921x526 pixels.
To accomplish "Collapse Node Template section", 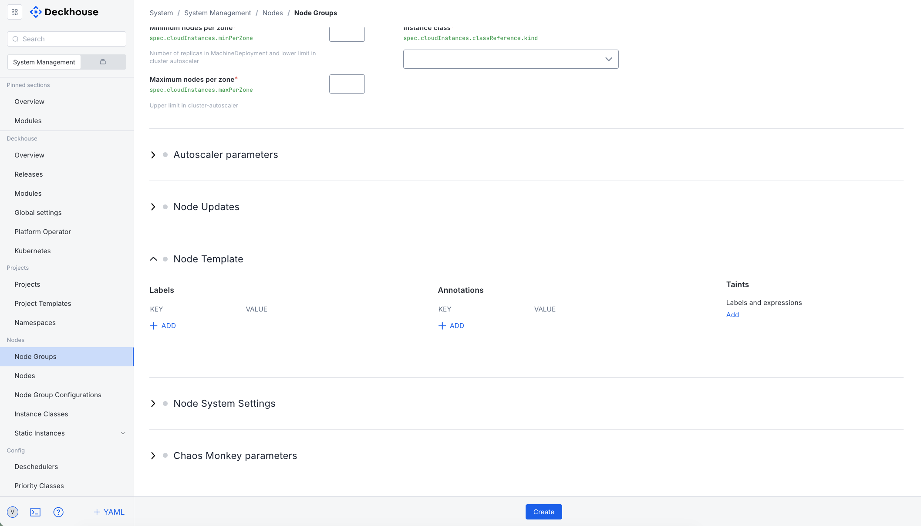I will point(153,259).
